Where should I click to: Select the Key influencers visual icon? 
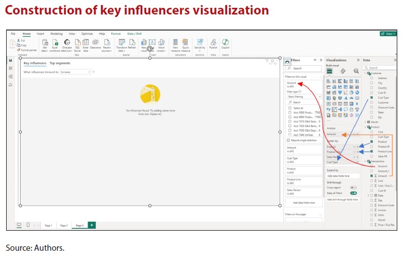334,110
